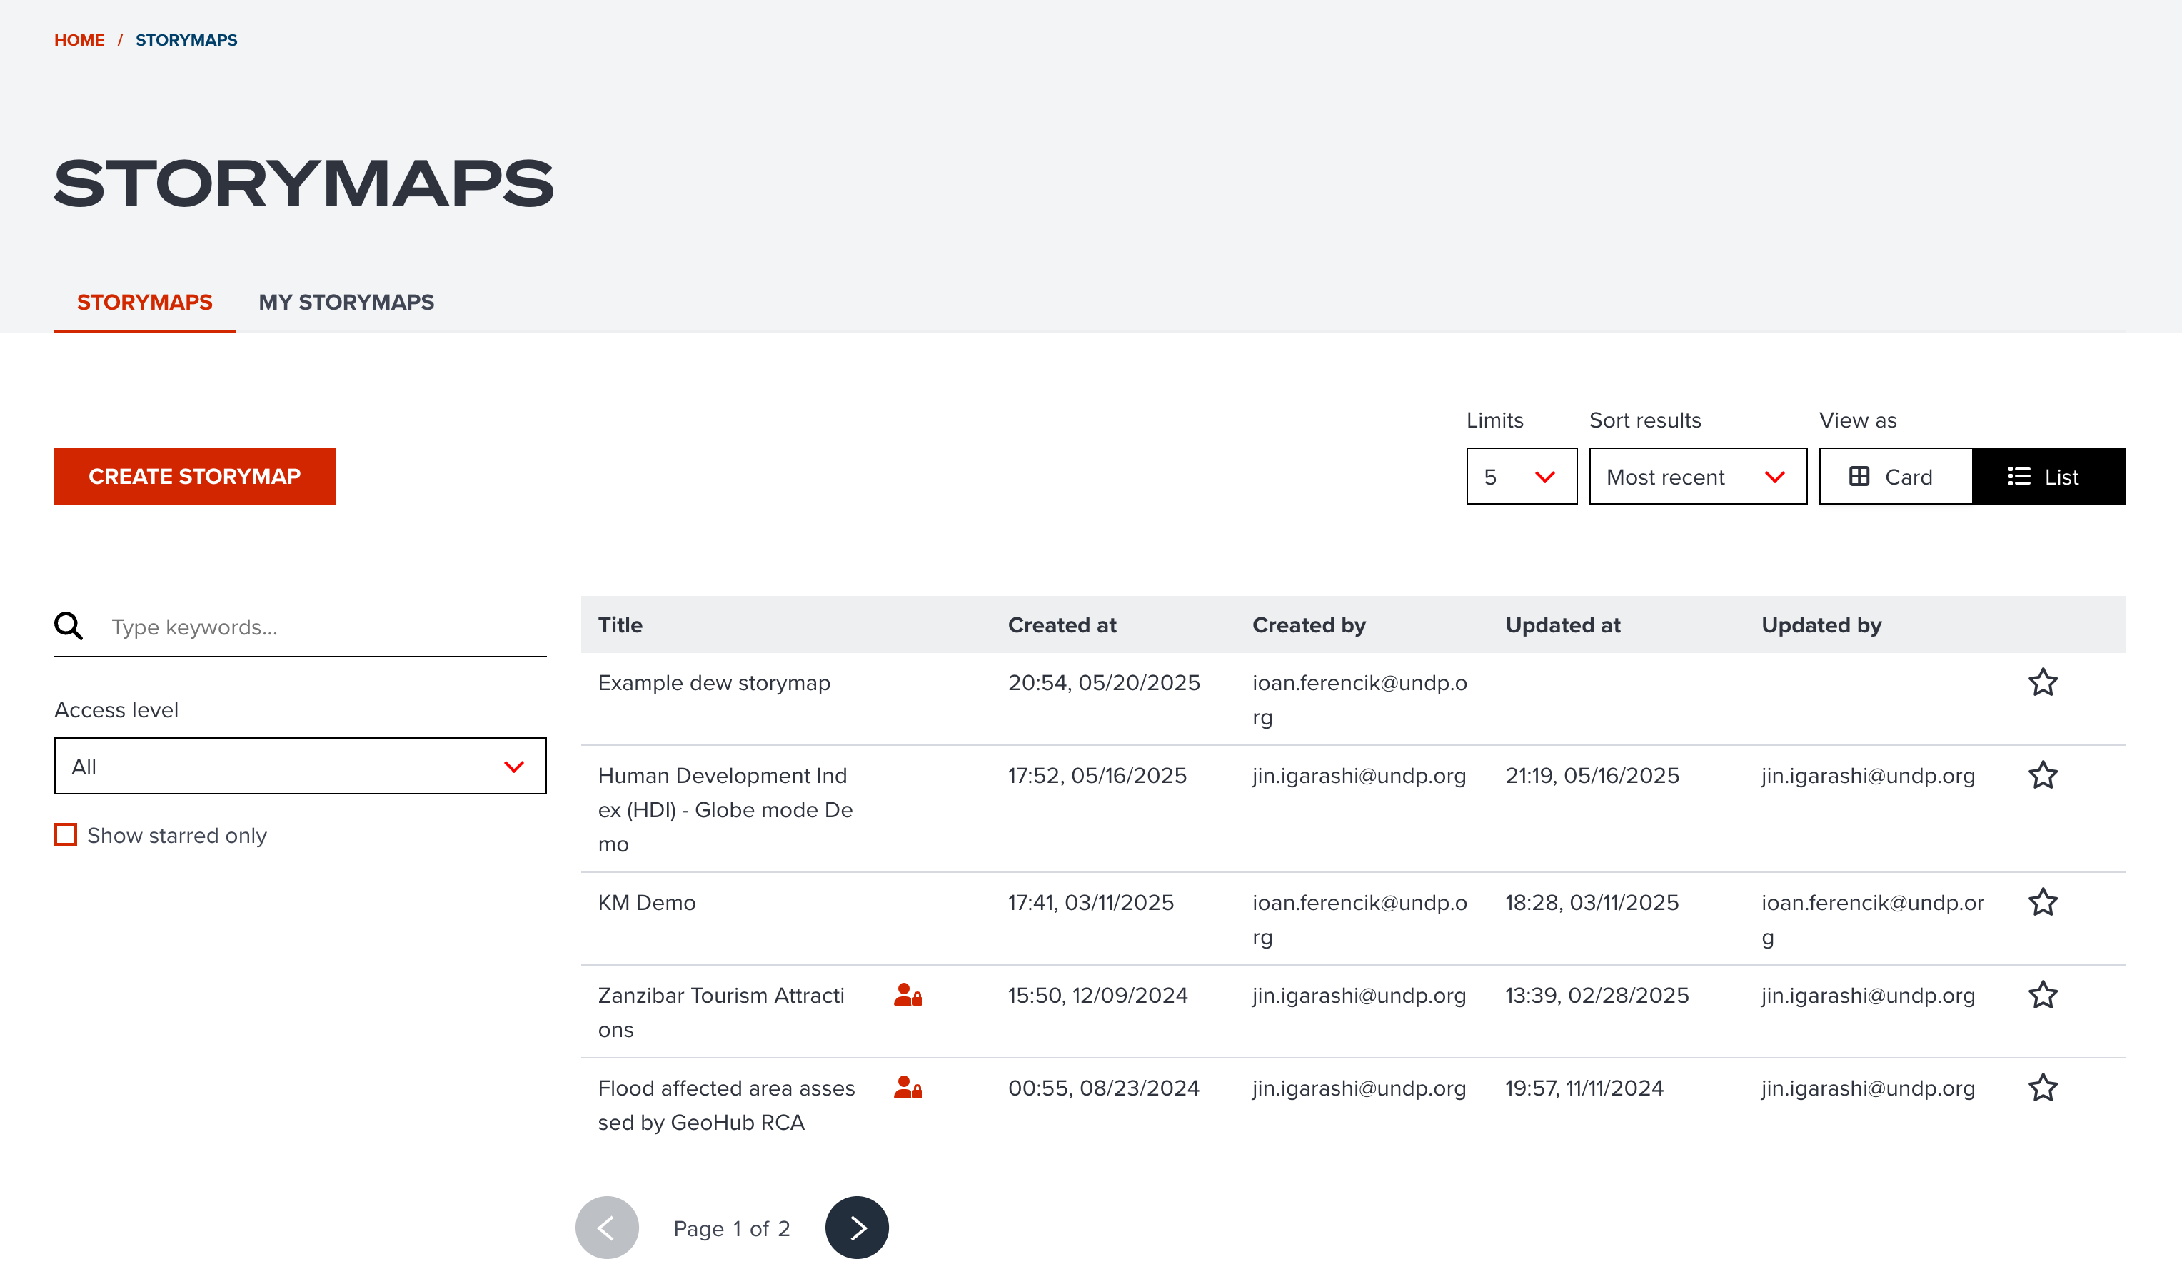Click the restricted access icon on Flood affected area row
The image size is (2182, 1269).
(x=908, y=1088)
